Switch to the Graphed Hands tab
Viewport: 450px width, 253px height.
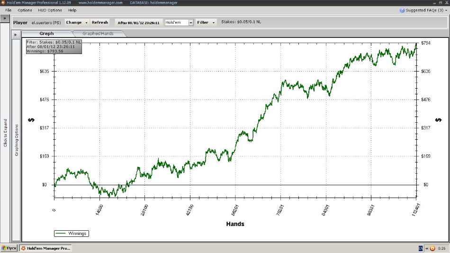[98, 34]
